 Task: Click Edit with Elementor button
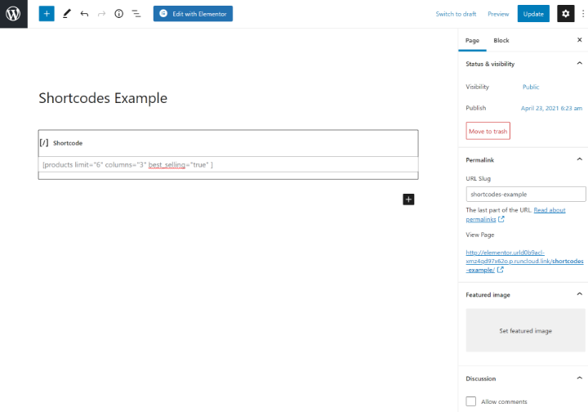(193, 14)
